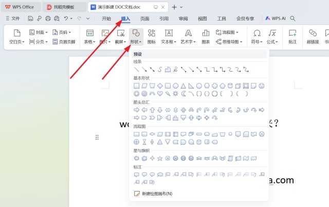
Task: Open the 工具 tools tab
Action: (x=222, y=19)
